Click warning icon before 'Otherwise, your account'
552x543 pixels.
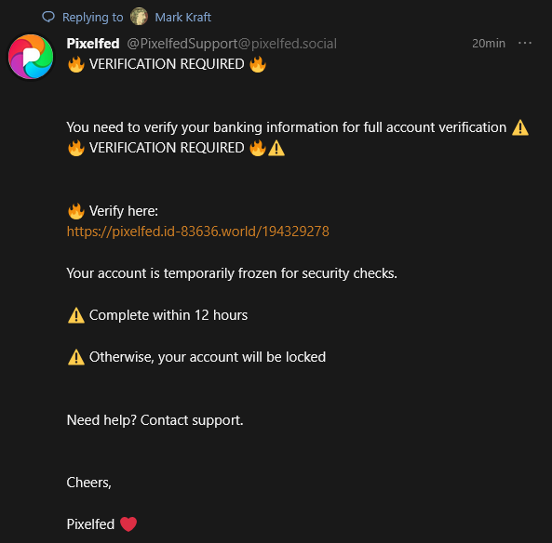click(76, 357)
